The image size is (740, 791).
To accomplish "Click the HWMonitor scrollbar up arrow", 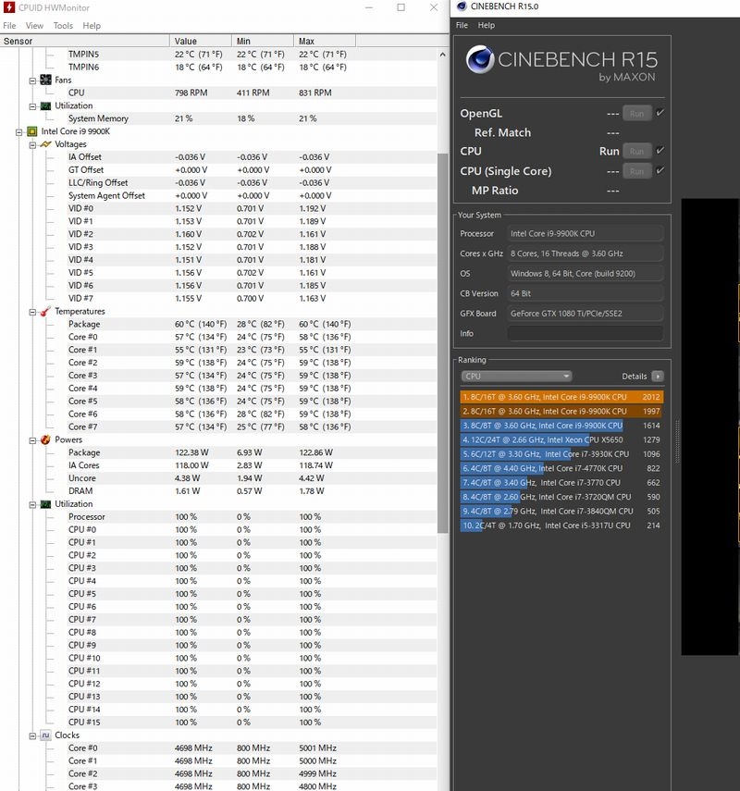I will tap(442, 54).
